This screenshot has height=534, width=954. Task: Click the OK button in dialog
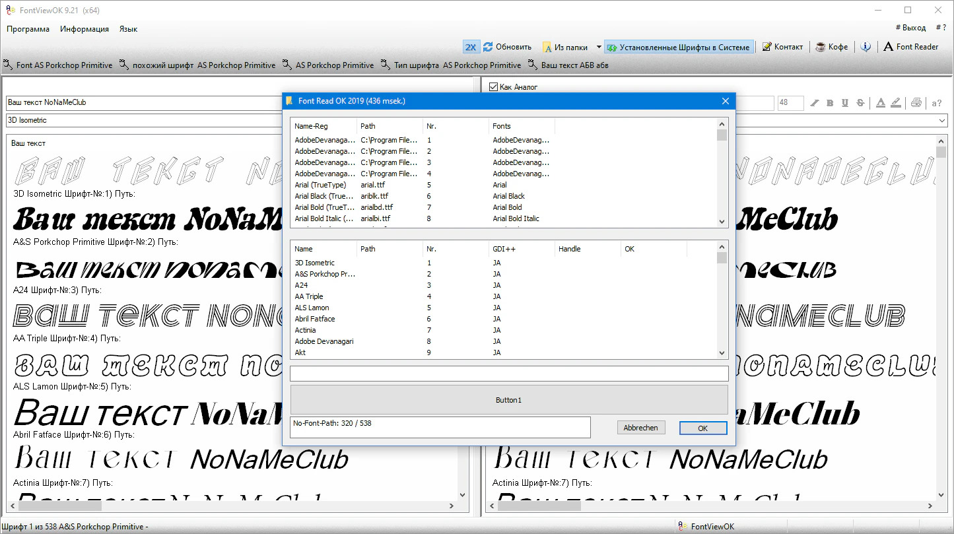pos(703,428)
